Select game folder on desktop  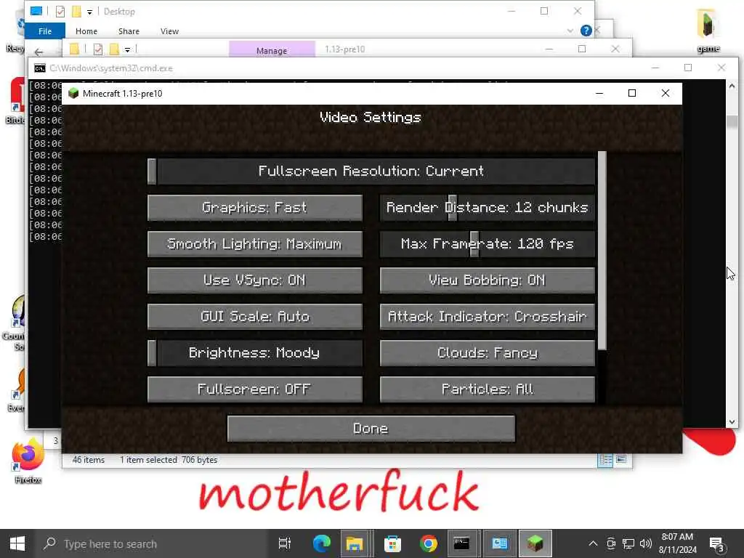point(708,31)
